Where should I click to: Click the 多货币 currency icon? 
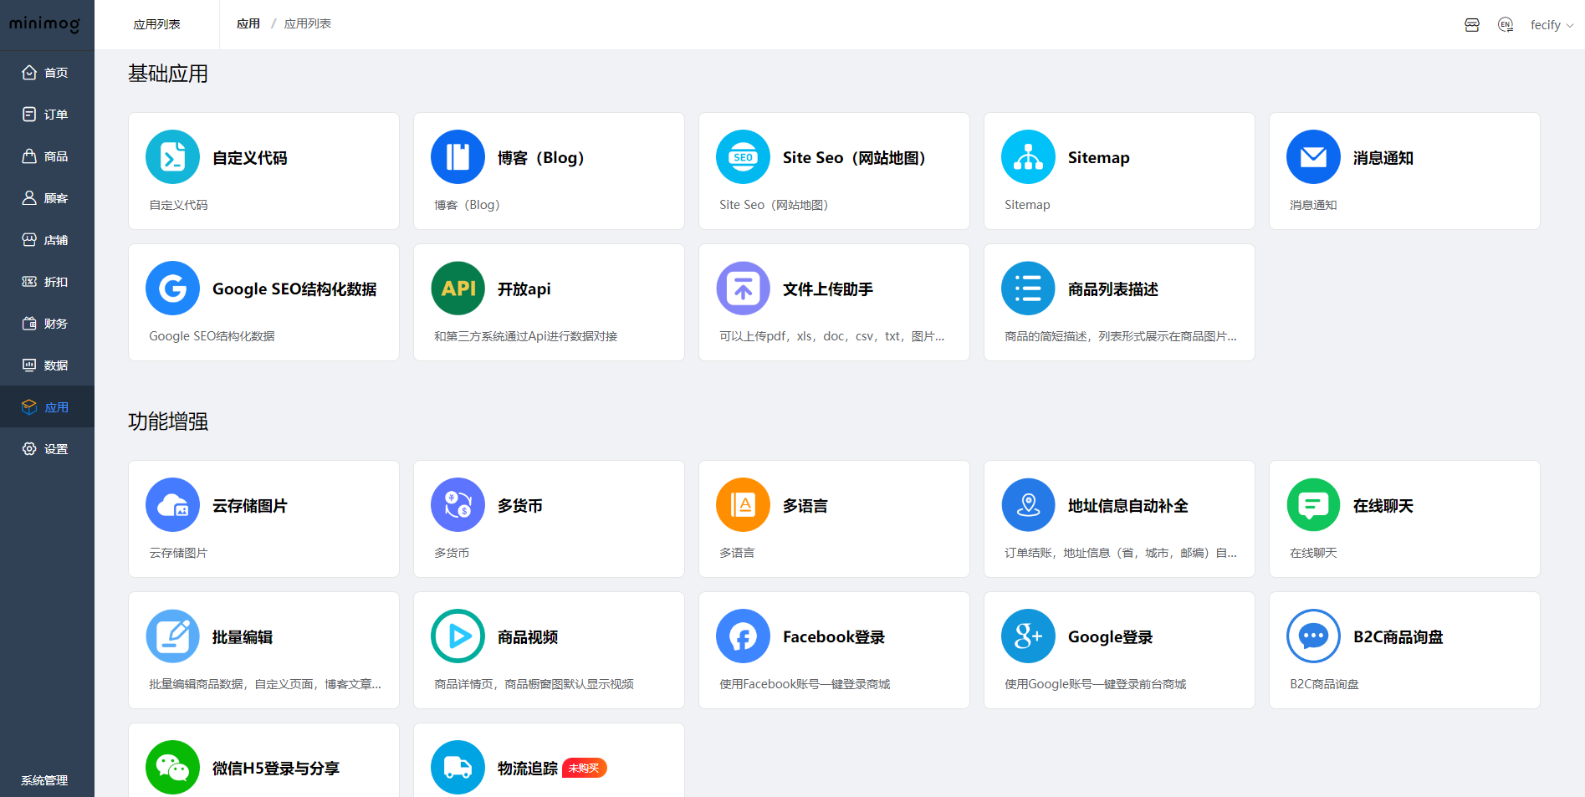(x=458, y=505)
